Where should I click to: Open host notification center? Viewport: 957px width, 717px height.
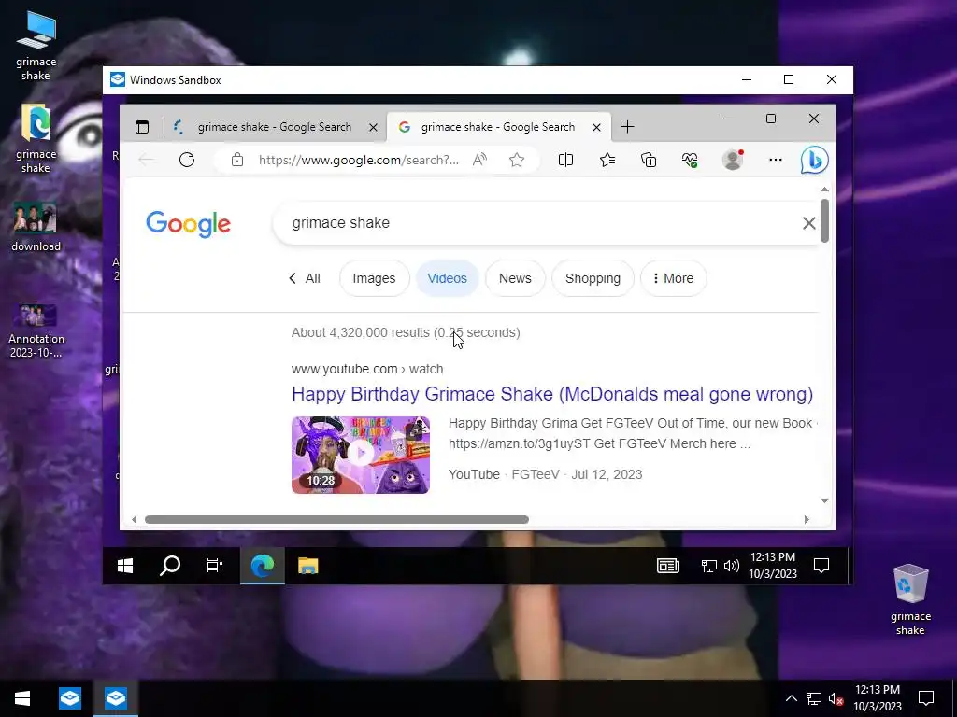tap(926, 698)
